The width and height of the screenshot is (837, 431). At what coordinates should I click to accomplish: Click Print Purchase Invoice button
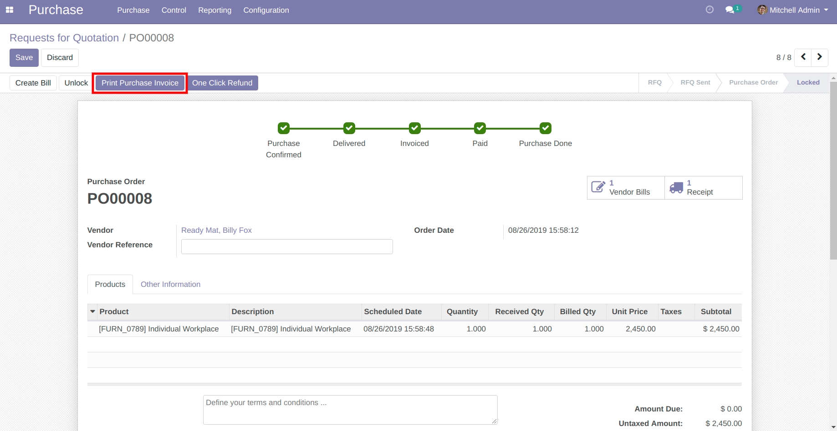140,83
